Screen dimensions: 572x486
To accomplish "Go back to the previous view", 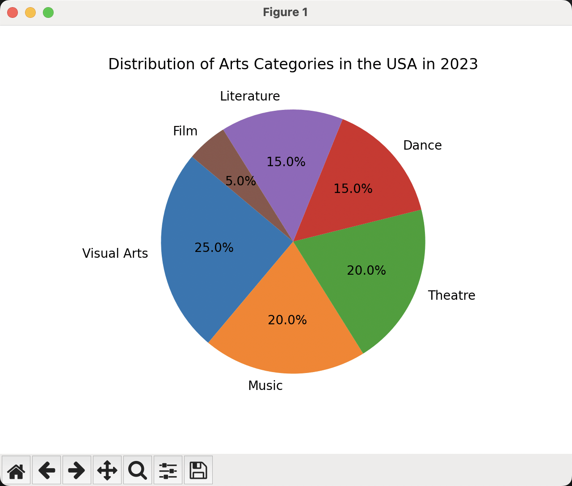I will pyautogui.click(x=46, y=470).
